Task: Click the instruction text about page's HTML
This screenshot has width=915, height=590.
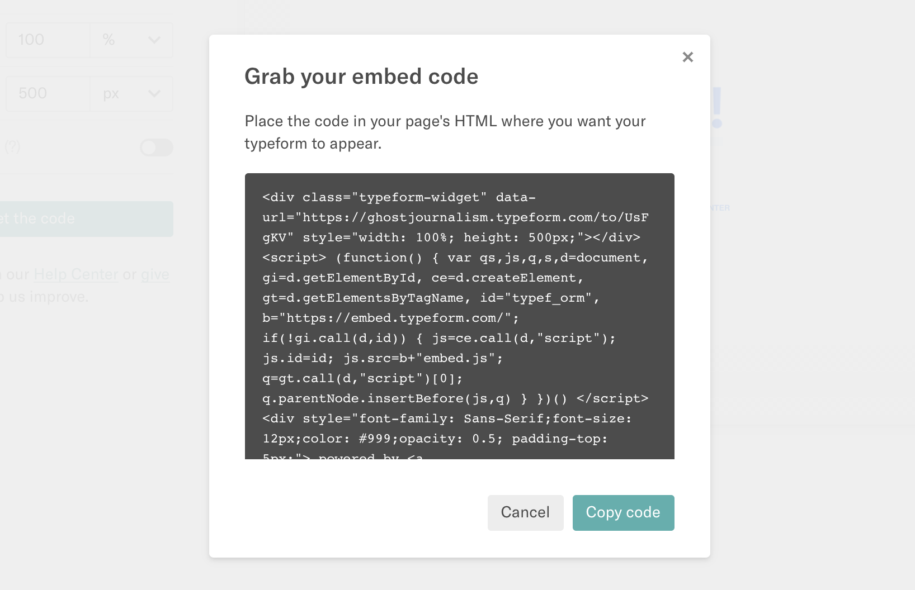Action: click(x=445, y=132)
